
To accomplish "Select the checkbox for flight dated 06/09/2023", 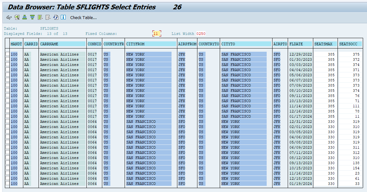I will click(7, 147).
